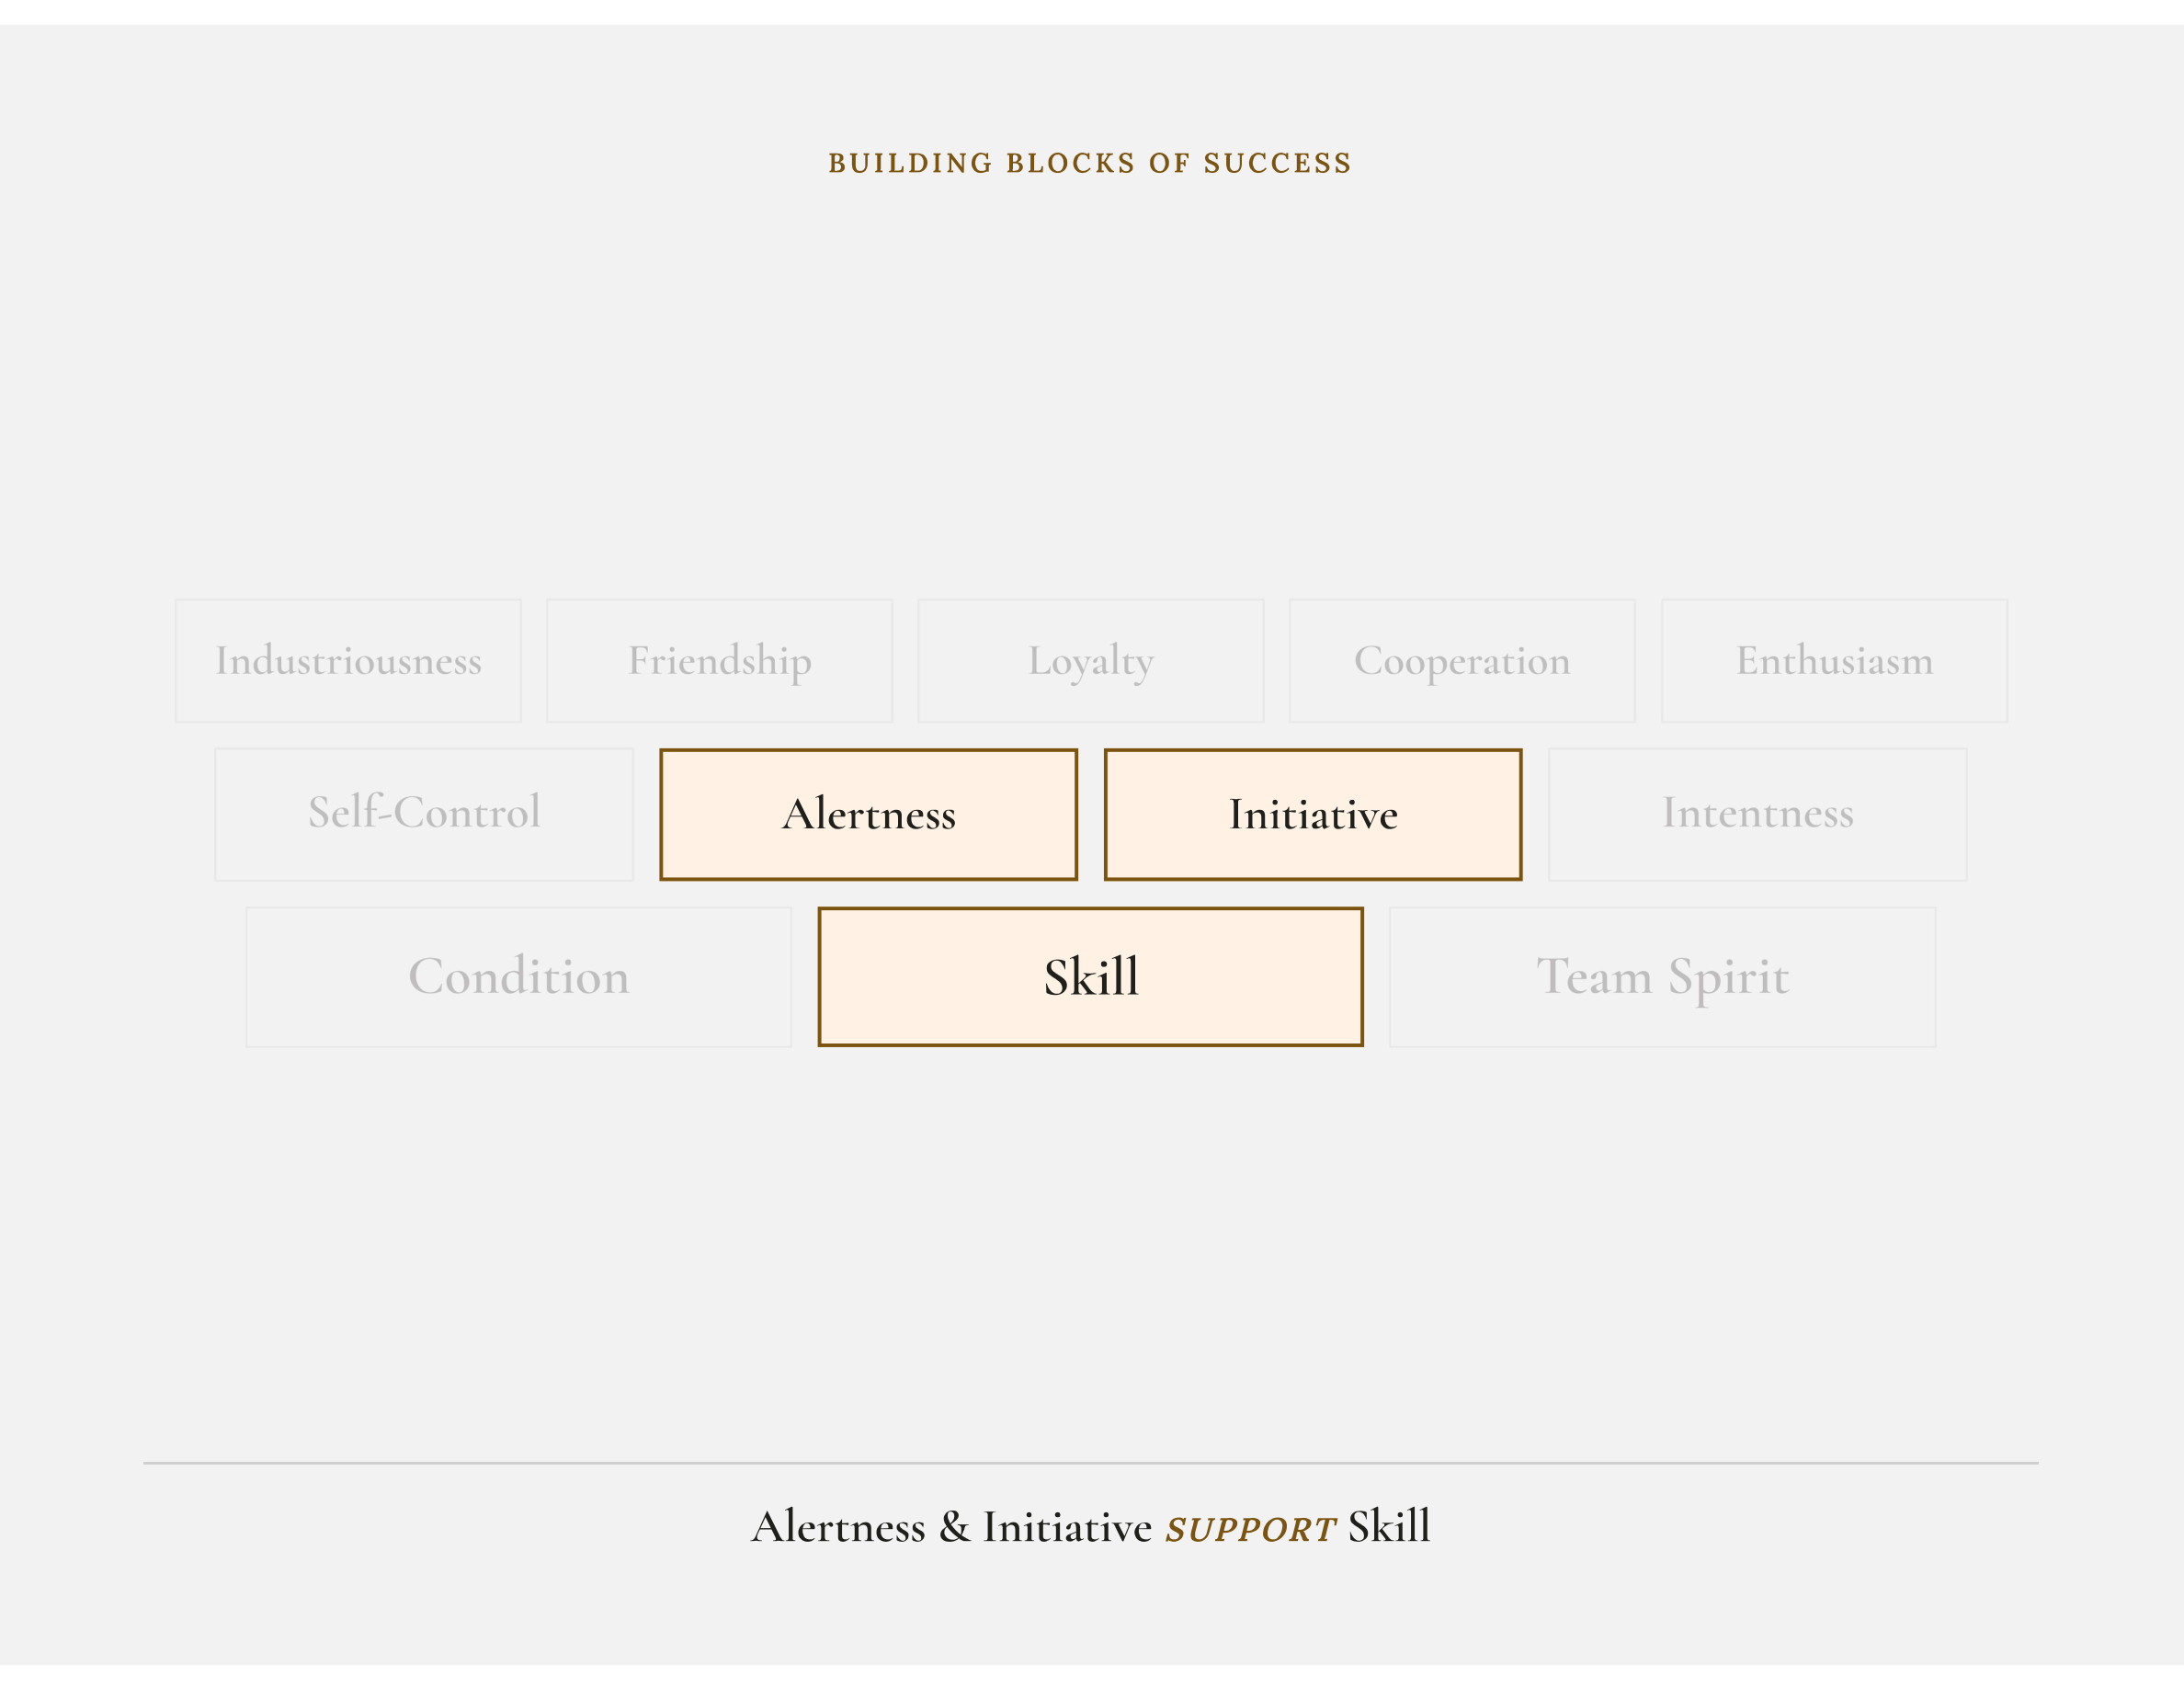The image size is (2184, 1688).
Task: Click the word Alertness in caption
Action: click(839, 1528)
